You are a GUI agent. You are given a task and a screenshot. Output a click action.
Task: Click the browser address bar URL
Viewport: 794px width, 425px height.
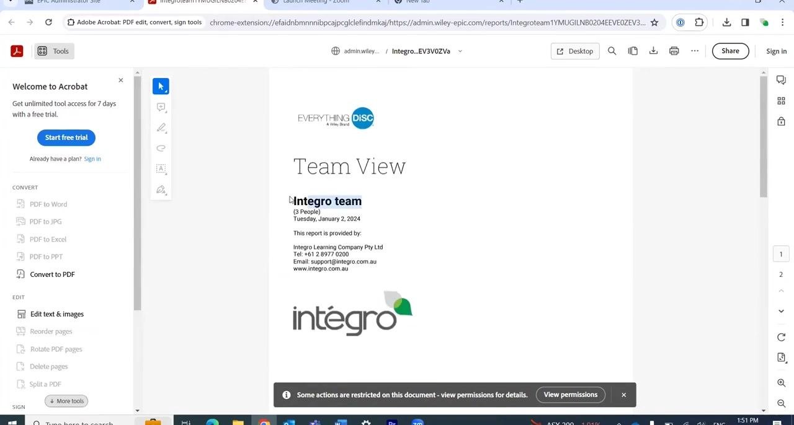(428, 22)
